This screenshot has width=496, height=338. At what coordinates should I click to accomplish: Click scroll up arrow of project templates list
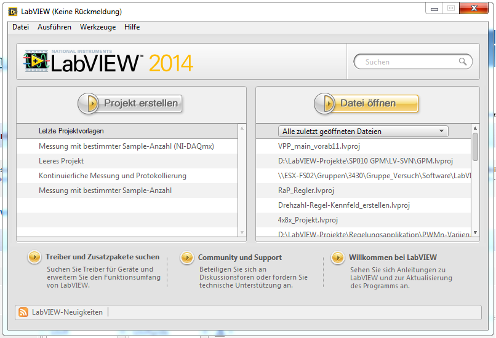pos(242,128)
